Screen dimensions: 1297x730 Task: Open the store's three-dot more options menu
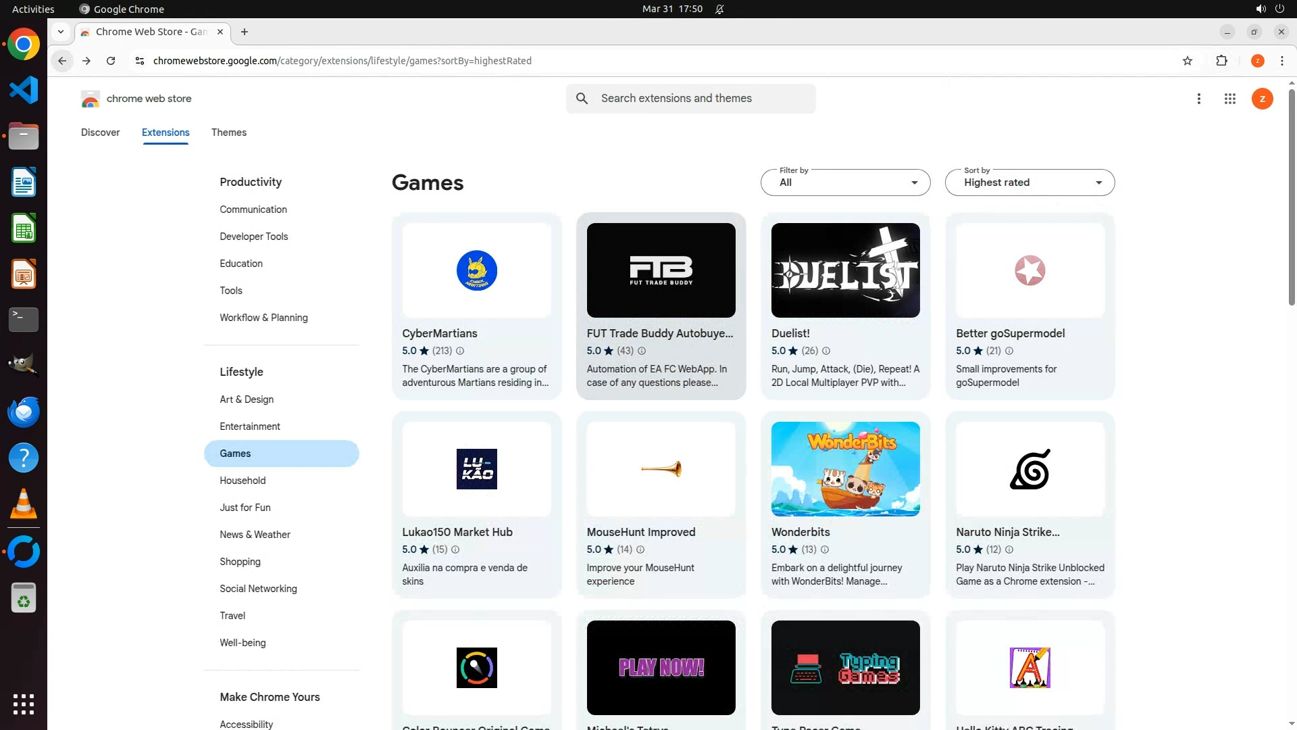click(1198, 99)
